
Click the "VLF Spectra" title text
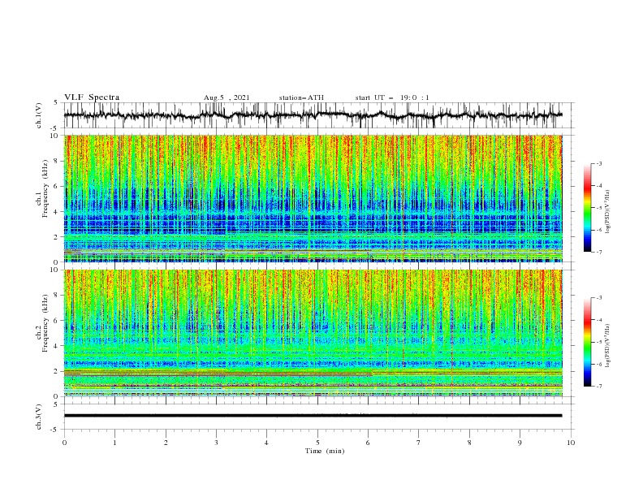(x=92, y=97)
